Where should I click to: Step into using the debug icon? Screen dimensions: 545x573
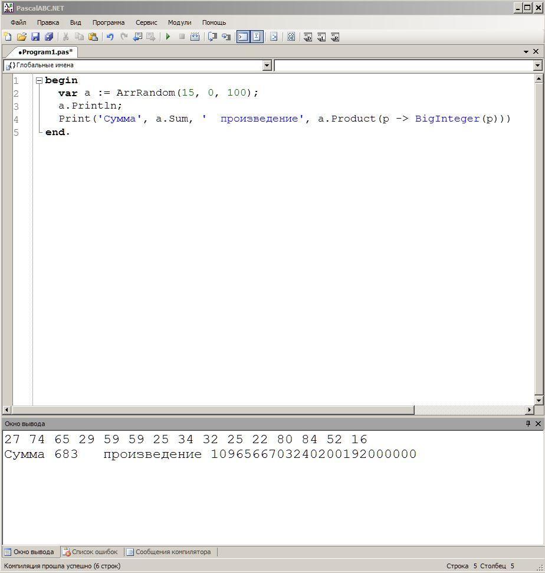click(226, 37)
